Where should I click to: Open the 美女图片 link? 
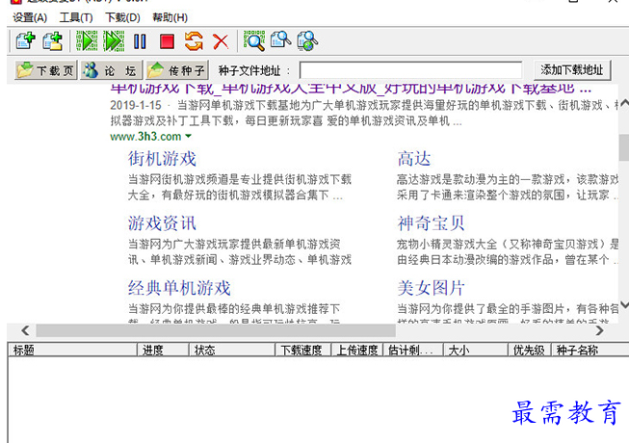[x=431, y=288]
